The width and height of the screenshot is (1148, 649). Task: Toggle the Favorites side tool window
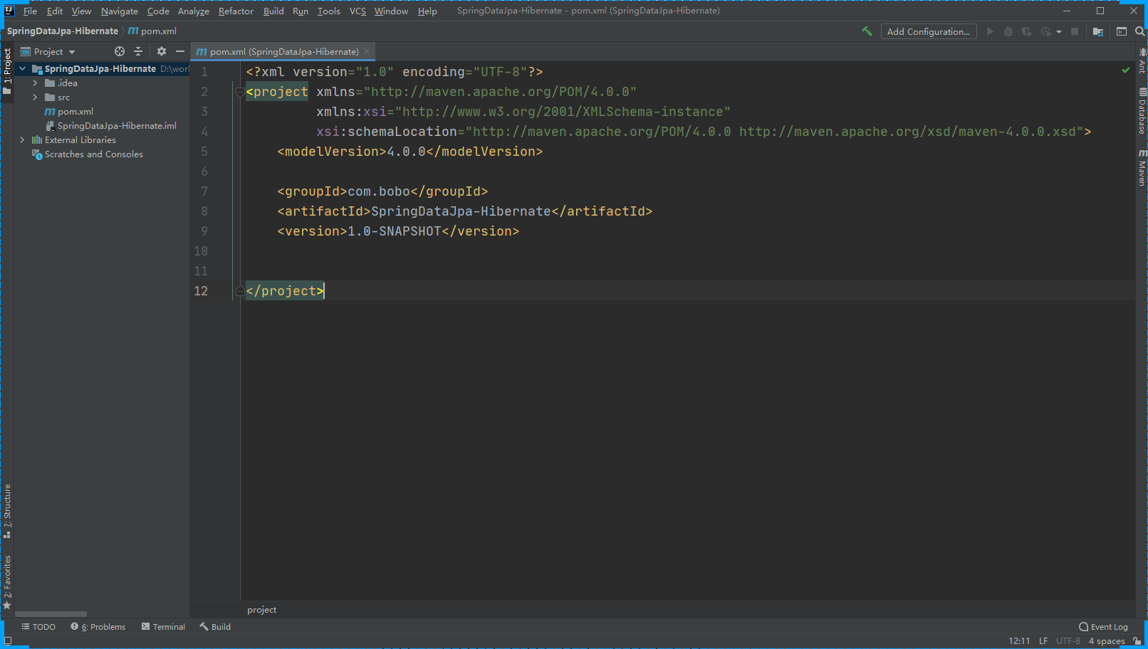pos(7,582)
